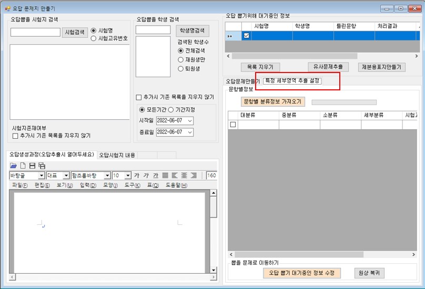Click the exam search text field
The image size is (425, 289).
point(36,32)
